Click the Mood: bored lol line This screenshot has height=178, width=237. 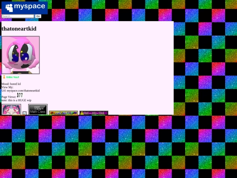(11, 84)
